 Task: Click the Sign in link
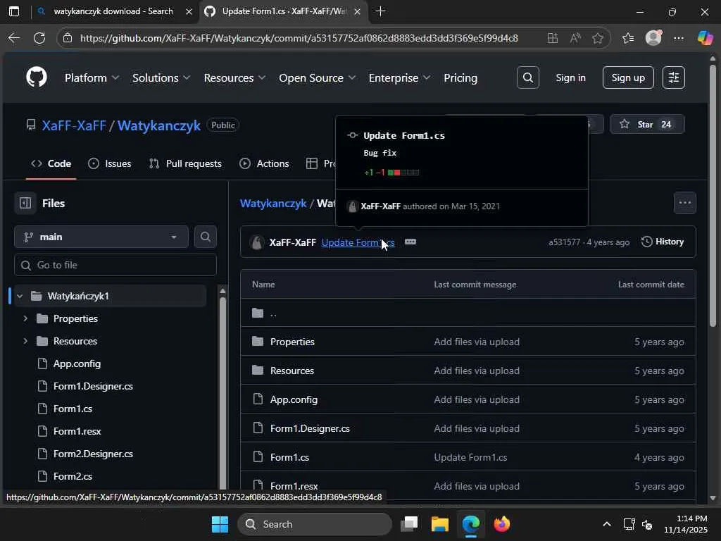coord(570,77)
